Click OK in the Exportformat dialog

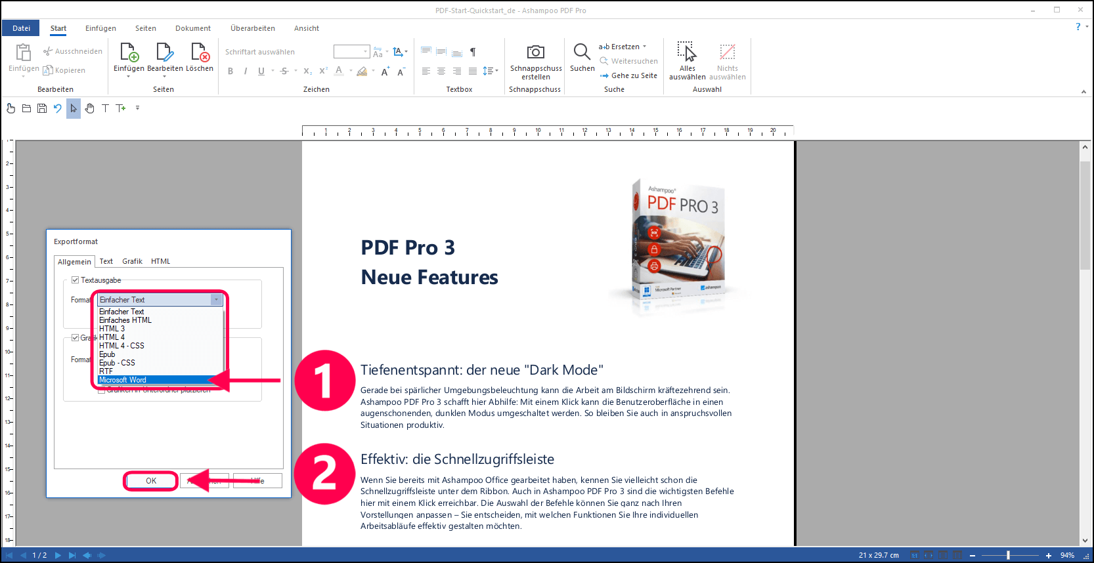tap(151, 481)
